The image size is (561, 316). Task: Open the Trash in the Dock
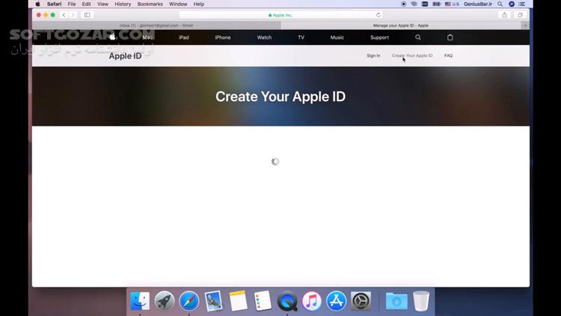pos(421,301)
